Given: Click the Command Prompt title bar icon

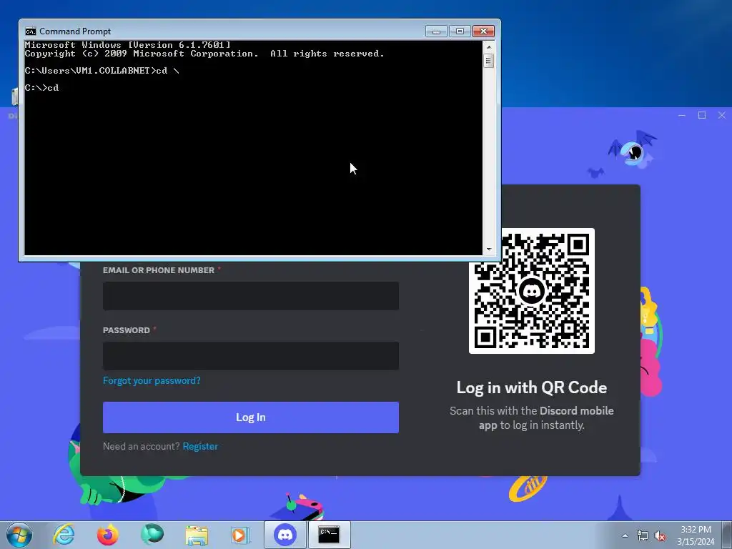Looking at the screenshot, I should (30, 31).
